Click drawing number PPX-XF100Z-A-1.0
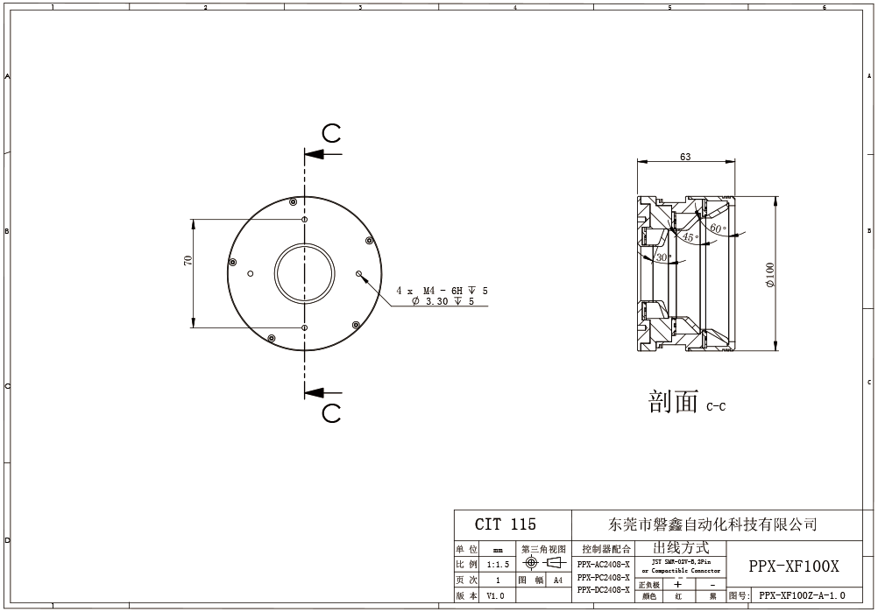 pyautogui.click(x=802, y=595)
